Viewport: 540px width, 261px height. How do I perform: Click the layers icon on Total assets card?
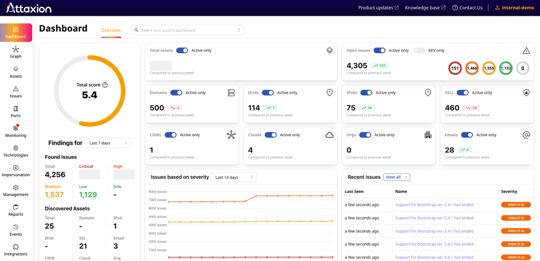330,51
